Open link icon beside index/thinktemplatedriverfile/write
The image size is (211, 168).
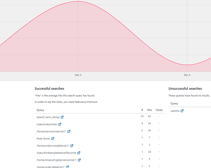click(79, 153)
